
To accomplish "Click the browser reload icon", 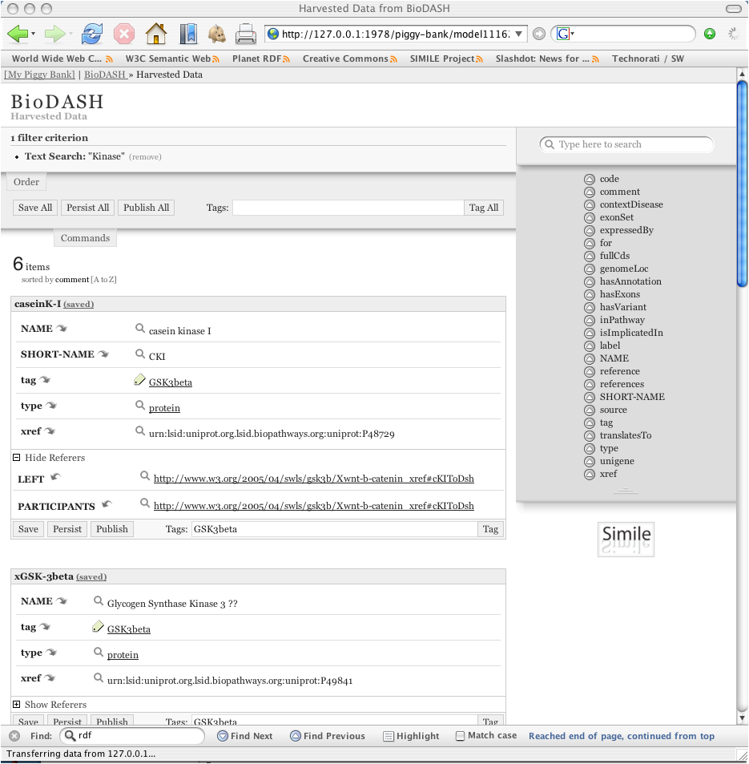I will (x=92, y=34).
